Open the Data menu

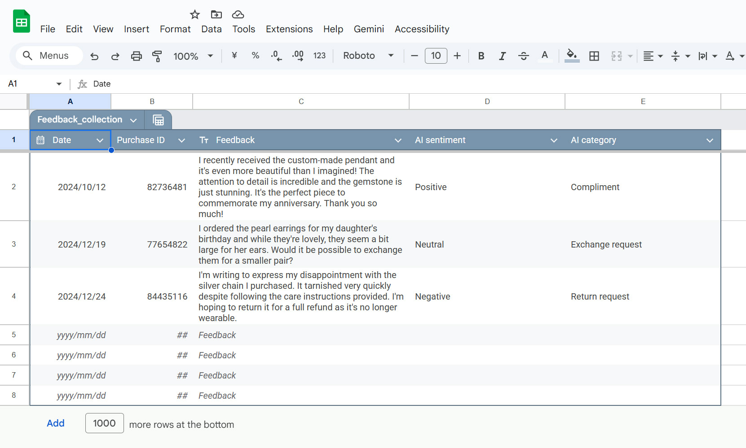(x=211, y=29)
